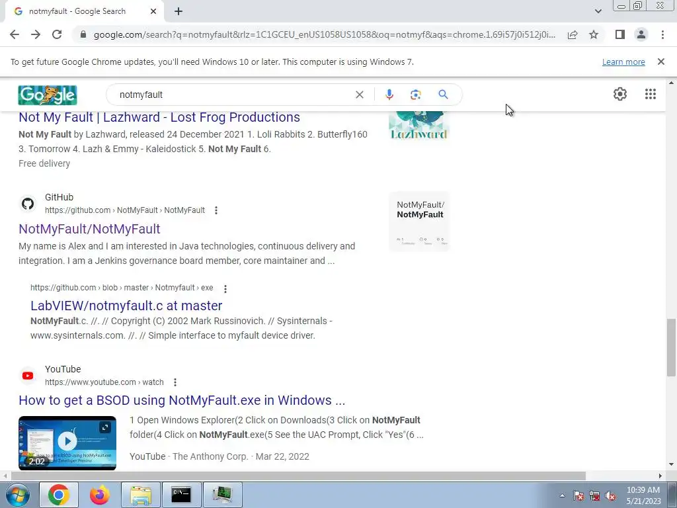Image resolution: width=677 pixels, height=508 pixels.
Task: Open the Lazhward album thumbnail
Action: pos(418,126)
